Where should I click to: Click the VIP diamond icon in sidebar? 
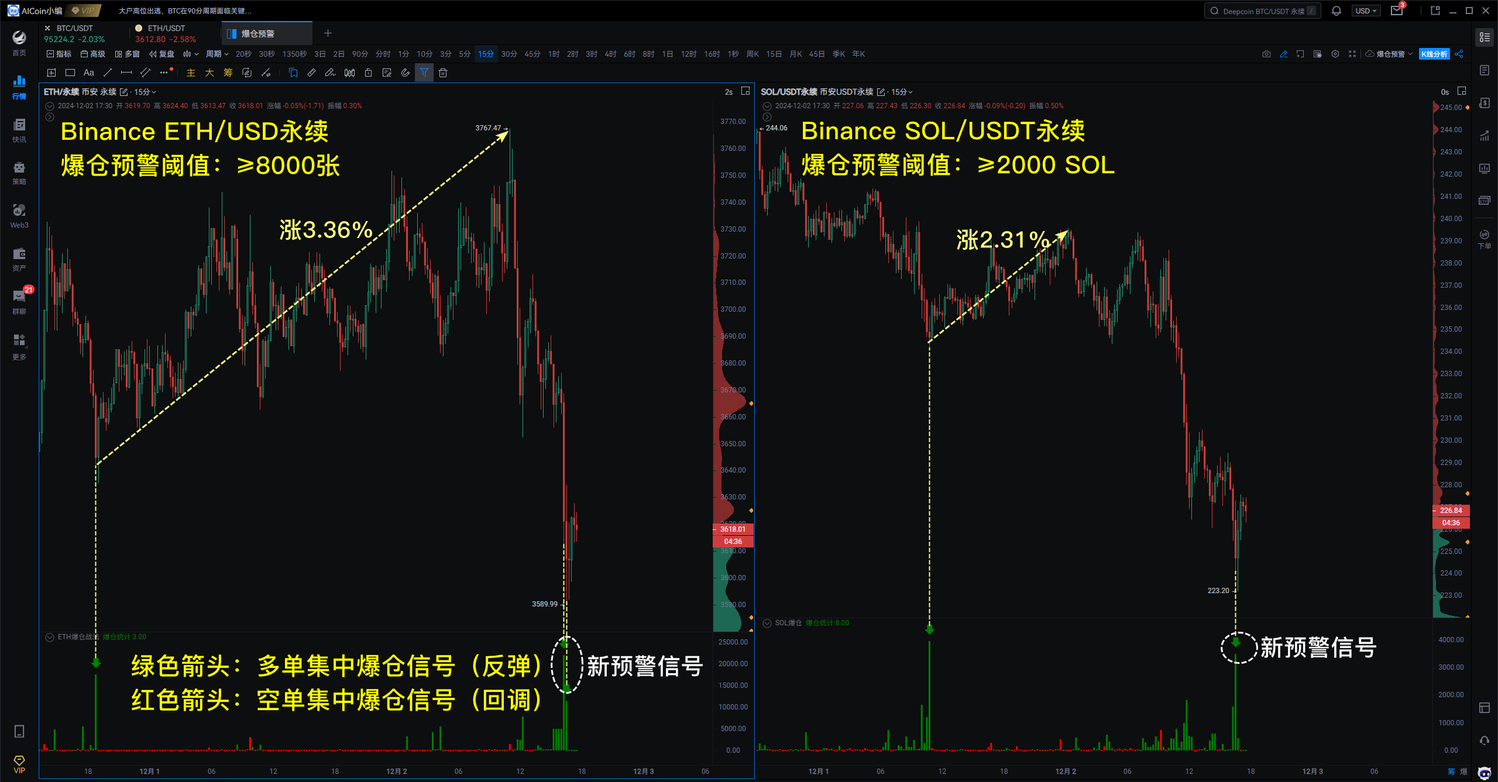19,764
